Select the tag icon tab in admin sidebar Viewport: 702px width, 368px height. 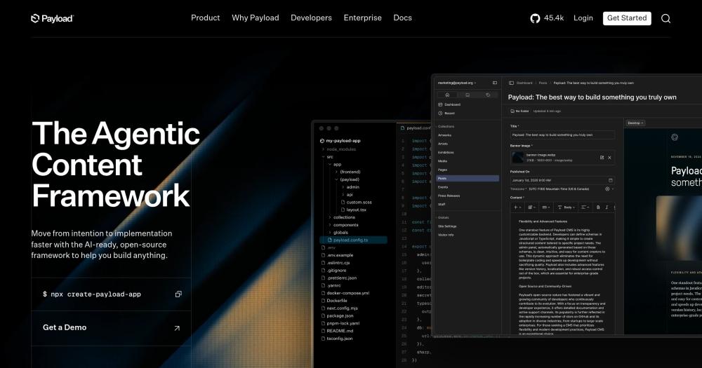[x=488, y=95]
